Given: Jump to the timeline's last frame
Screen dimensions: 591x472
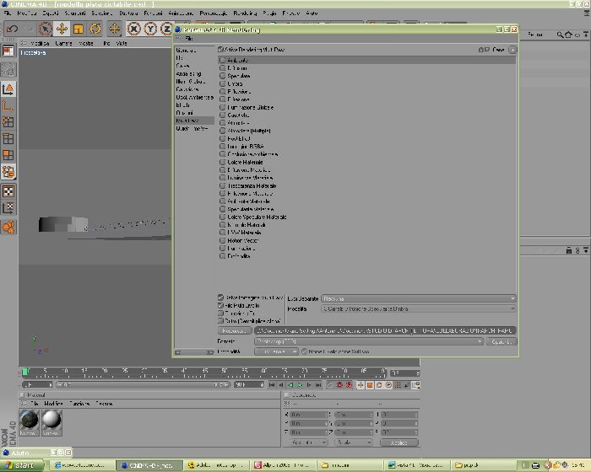Looking at the screenshot, I should (x=318, y=384).
